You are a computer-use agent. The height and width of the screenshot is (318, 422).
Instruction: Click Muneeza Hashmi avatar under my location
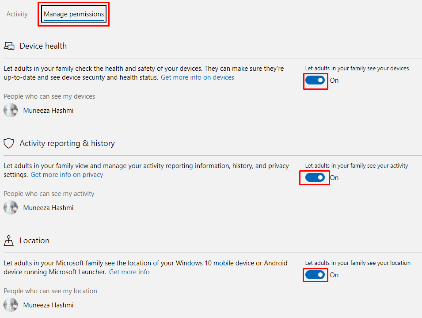[x=11, y=305]
